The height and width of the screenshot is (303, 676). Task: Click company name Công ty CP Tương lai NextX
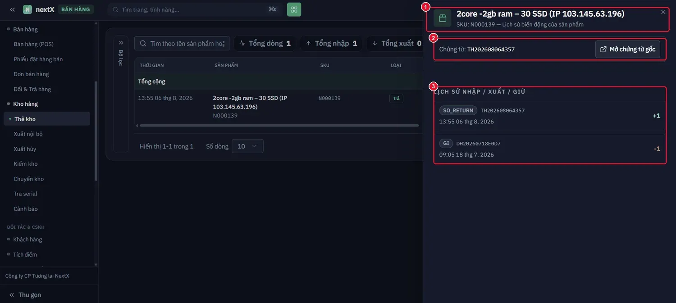(x=37, y=276)
